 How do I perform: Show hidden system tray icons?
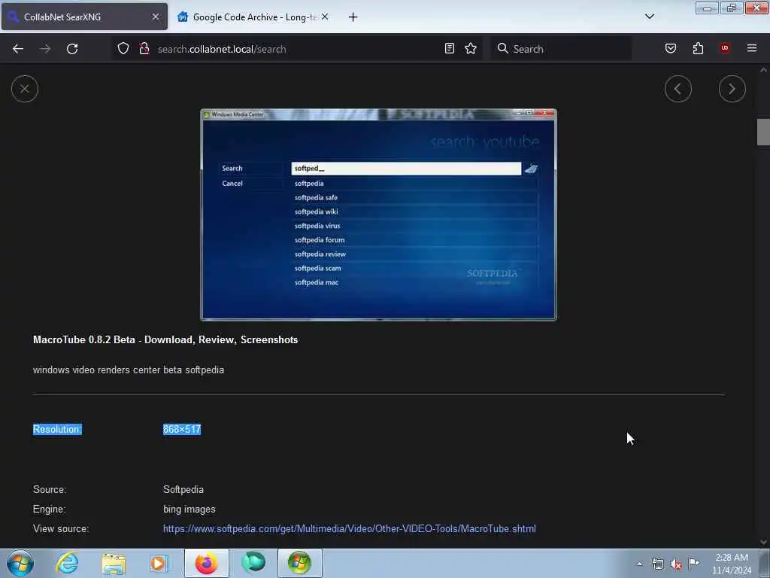pyautogui.click(x=639, y=564)
